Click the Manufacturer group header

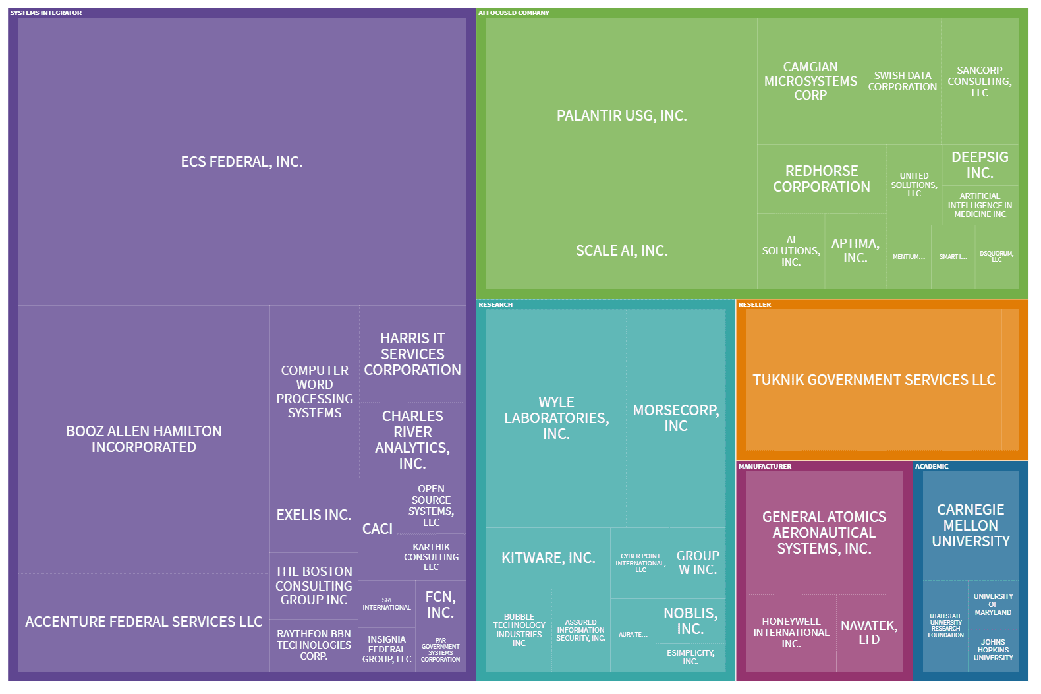tap(765, 466)
